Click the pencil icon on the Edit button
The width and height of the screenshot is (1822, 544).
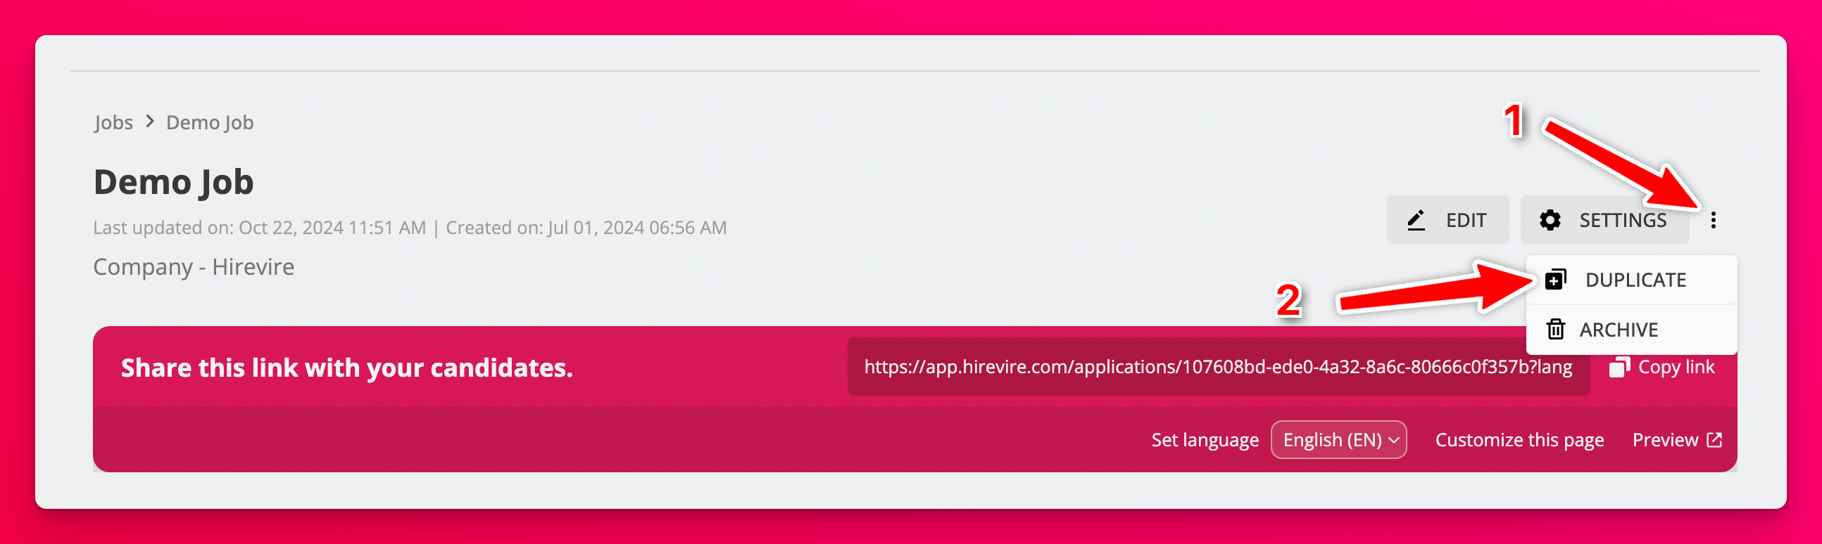[1416, 221]
